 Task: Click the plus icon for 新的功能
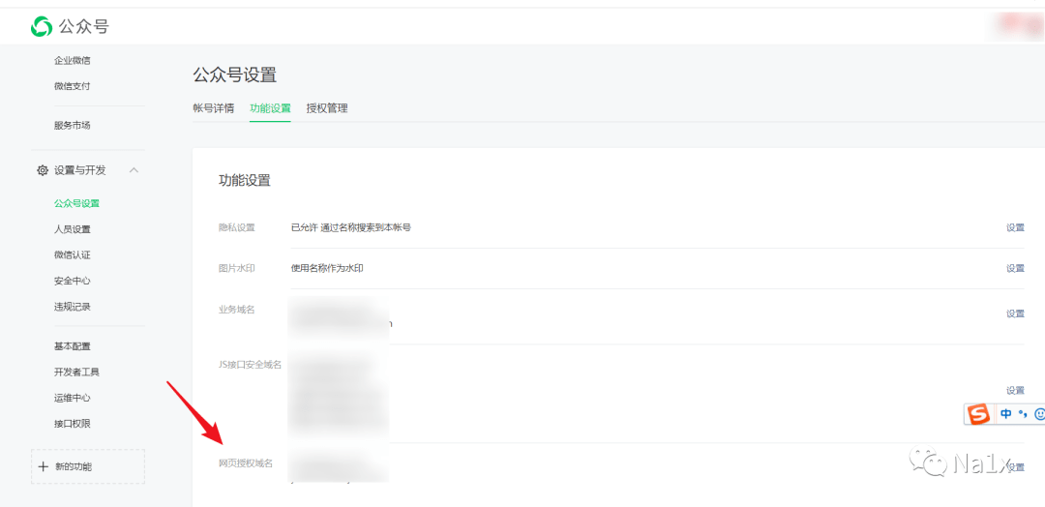tap(43, 467)
